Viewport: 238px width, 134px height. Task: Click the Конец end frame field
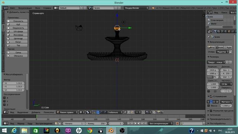(96, 124)
